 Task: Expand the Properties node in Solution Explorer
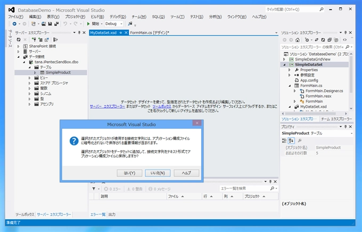coord(290,70)
